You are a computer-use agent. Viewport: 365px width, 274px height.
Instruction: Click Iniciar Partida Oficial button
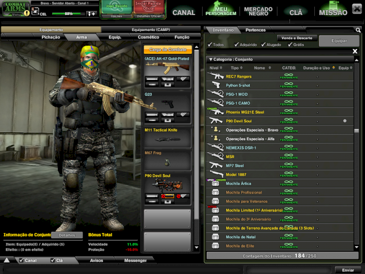(148, 6)
